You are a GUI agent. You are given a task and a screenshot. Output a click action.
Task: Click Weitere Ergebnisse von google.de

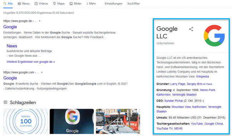pyautogui.click(x=31, y=62)
